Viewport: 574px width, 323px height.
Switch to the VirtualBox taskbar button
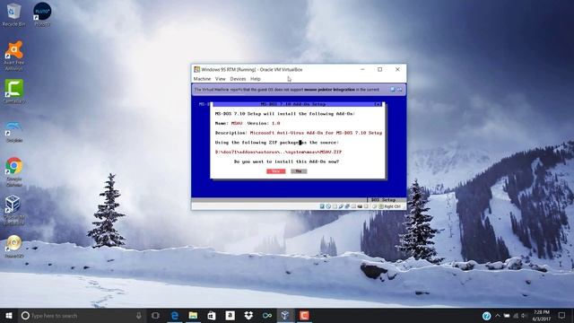click(x=285, y=315)
